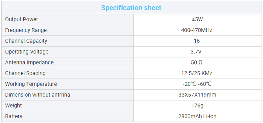
Task: Select the Antenna Impedance label
Action: (x=29, y=62)
